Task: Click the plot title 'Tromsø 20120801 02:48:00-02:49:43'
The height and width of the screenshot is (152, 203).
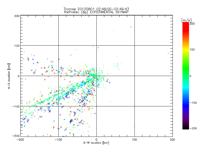Action: coord(96,9)
